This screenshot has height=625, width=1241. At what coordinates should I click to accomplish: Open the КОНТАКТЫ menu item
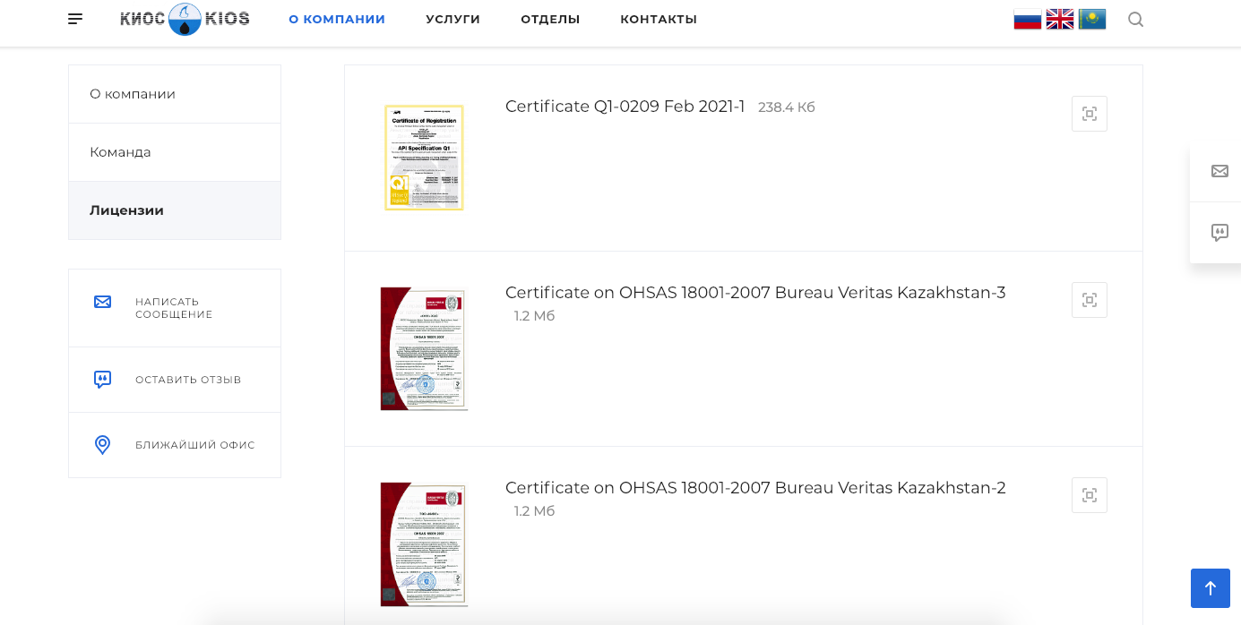[x=659, y=19]
